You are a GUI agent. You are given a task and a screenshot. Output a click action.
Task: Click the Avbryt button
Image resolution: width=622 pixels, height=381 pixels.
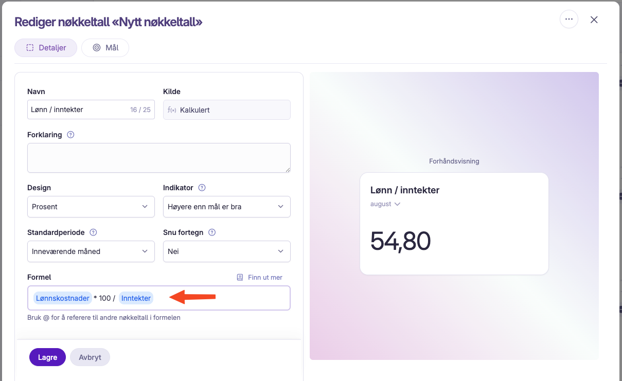(90, 357)
